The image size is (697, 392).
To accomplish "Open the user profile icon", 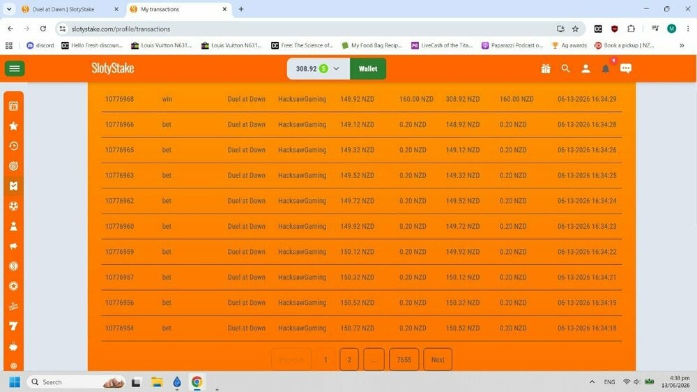I will click(586, 68).
